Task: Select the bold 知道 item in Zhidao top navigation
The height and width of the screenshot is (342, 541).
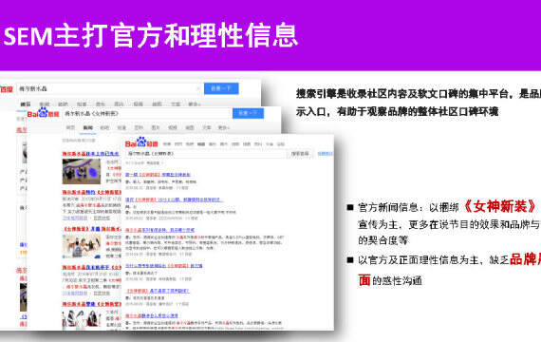Action: 201,144
